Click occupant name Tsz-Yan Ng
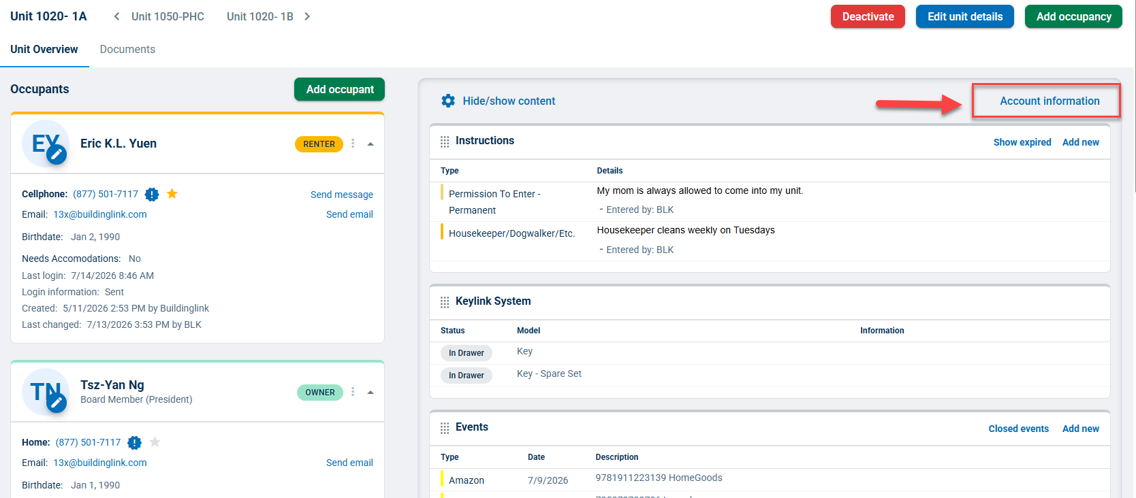 click(112, 385)
